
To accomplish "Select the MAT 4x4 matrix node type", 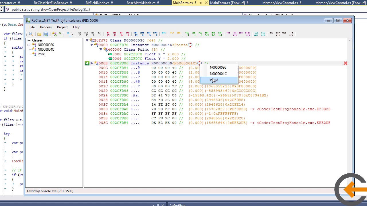I will click(207, 34).
